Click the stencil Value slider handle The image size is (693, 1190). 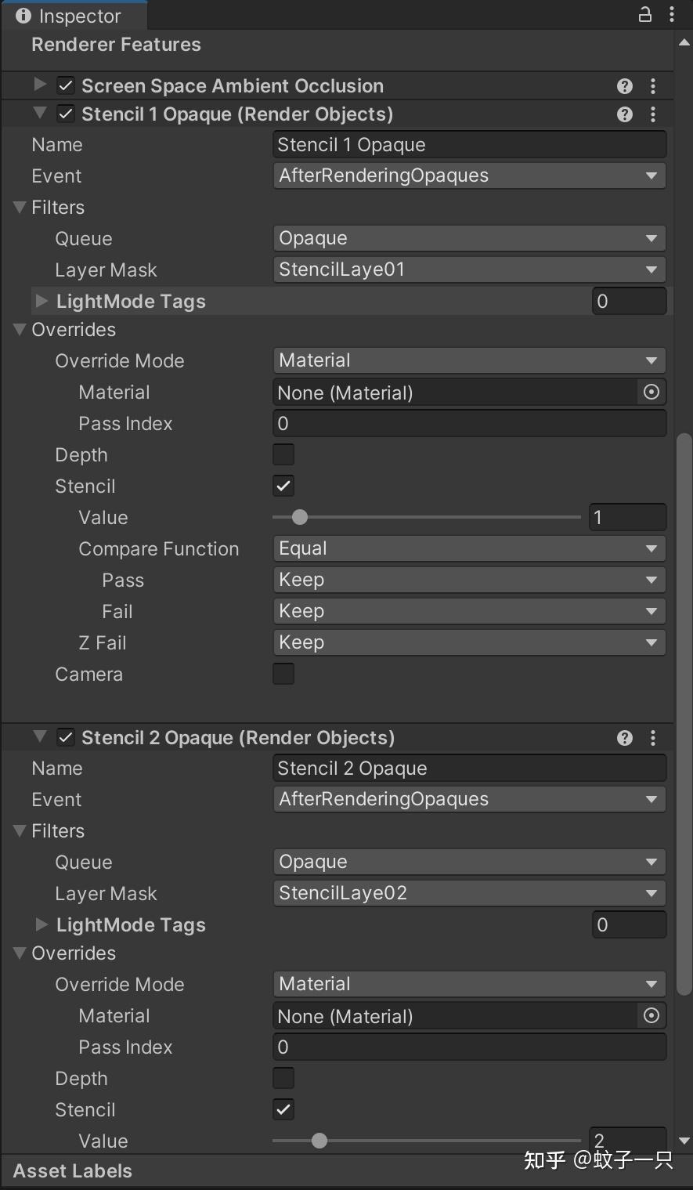pos(299,517)
